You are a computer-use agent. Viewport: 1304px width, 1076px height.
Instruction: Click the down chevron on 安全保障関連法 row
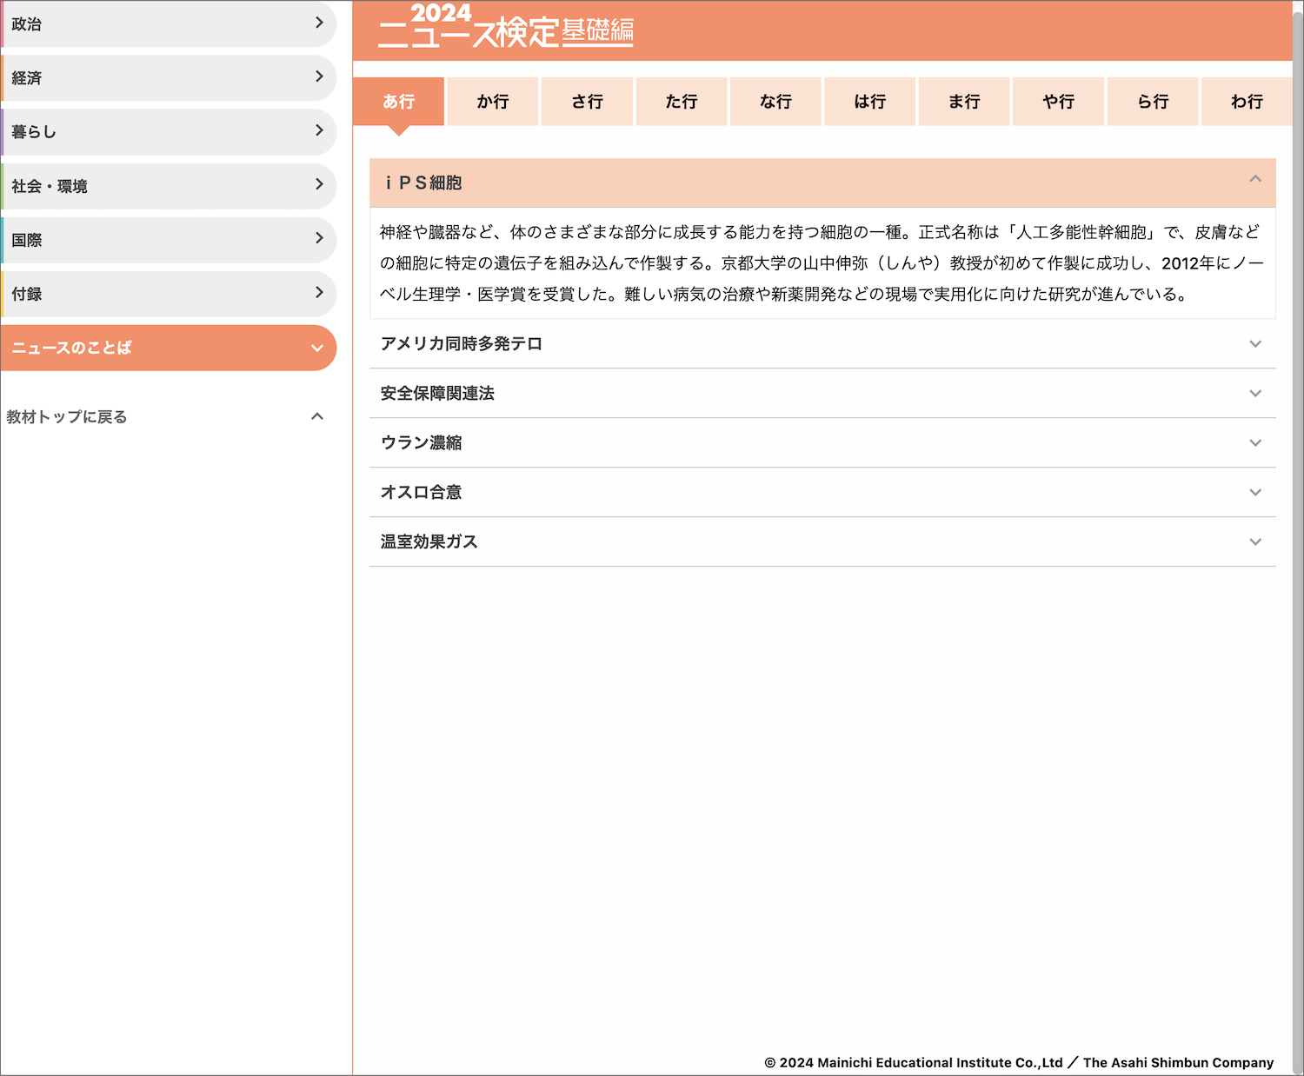point(1255,394)
